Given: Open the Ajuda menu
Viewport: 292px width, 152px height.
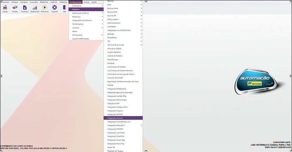Looking at the screenshot, I should tap(94, 2).
